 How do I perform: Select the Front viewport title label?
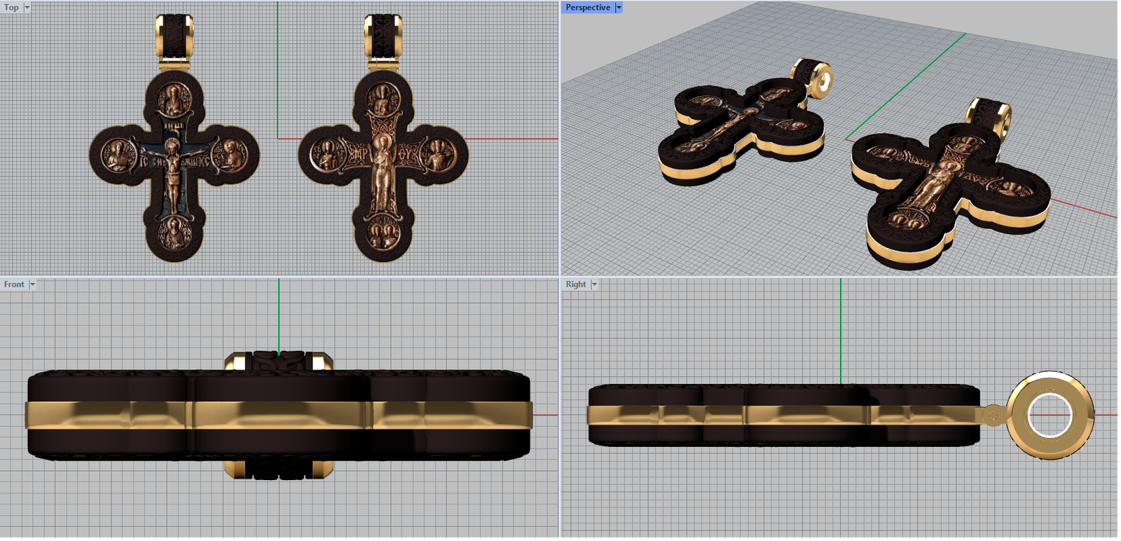tap(14, 285)
